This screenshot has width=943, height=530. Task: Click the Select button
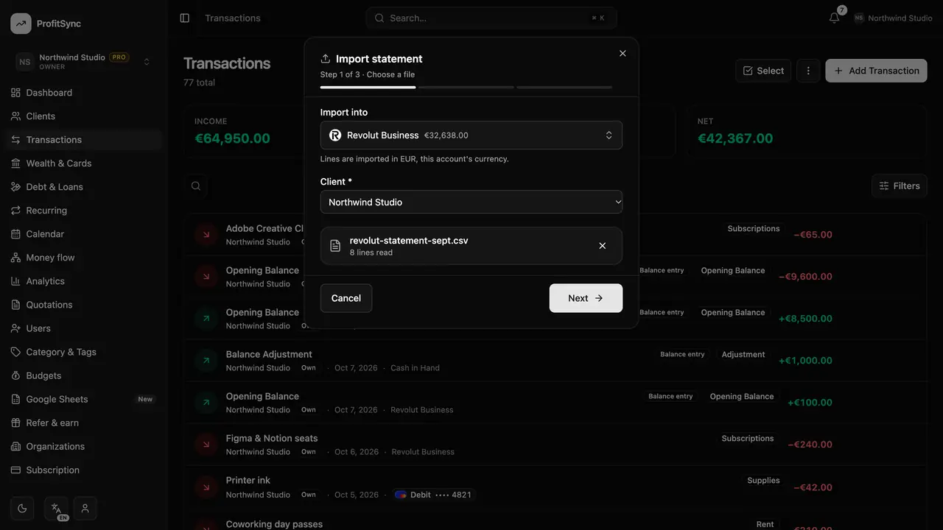763,71
